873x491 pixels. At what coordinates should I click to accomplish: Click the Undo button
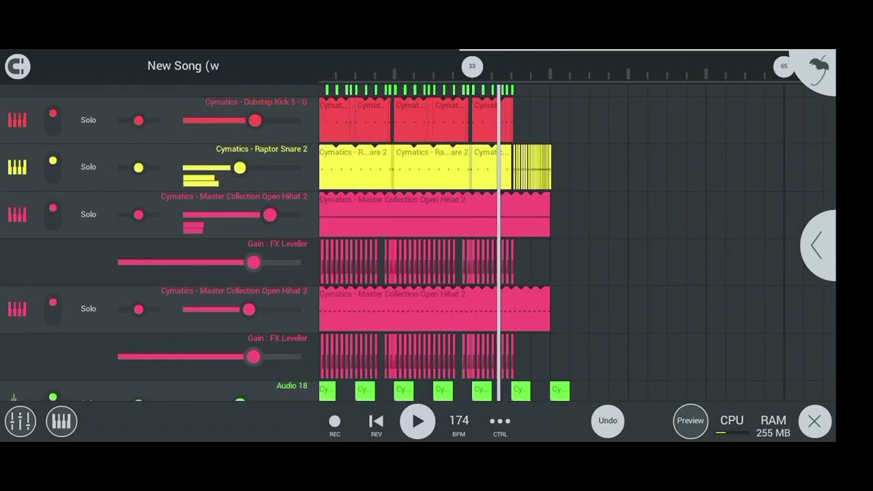pyautogui.click(x=608, y=421)
